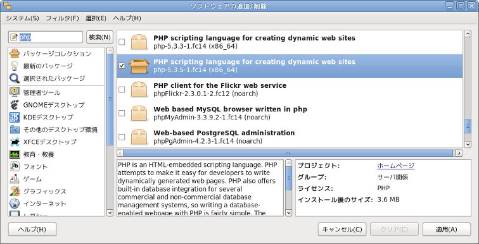Click the グラフィックス category label
479x244 pixels.
click(44, 192)
